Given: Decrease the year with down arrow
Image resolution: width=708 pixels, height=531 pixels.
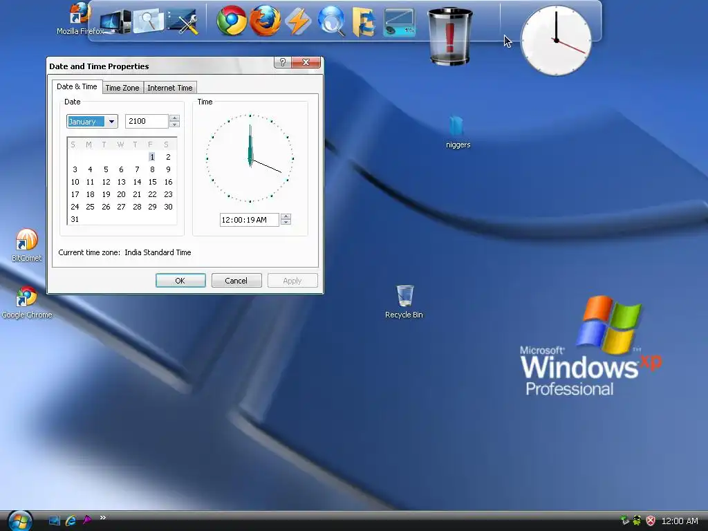Looking at the screenshot, I should 175,124.
